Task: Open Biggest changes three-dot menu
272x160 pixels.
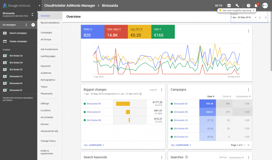Action: [x=162, y=90]
